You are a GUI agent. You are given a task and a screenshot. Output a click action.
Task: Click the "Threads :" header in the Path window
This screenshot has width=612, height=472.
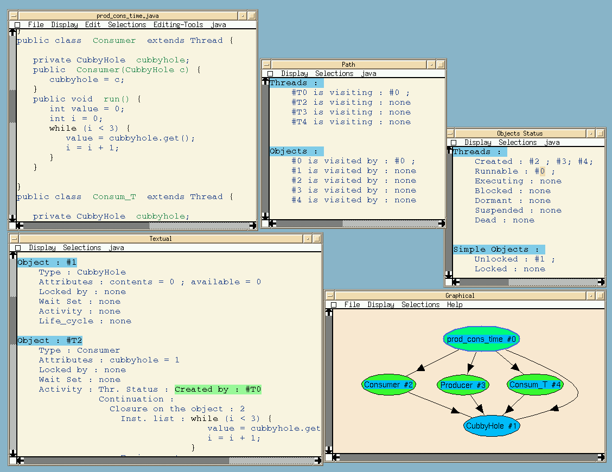296,83
